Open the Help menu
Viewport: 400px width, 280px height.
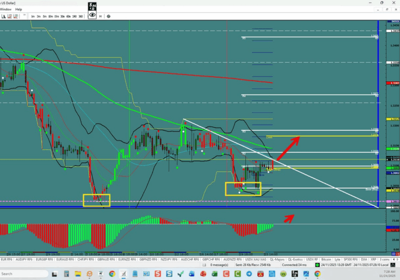tap(19, 9)
